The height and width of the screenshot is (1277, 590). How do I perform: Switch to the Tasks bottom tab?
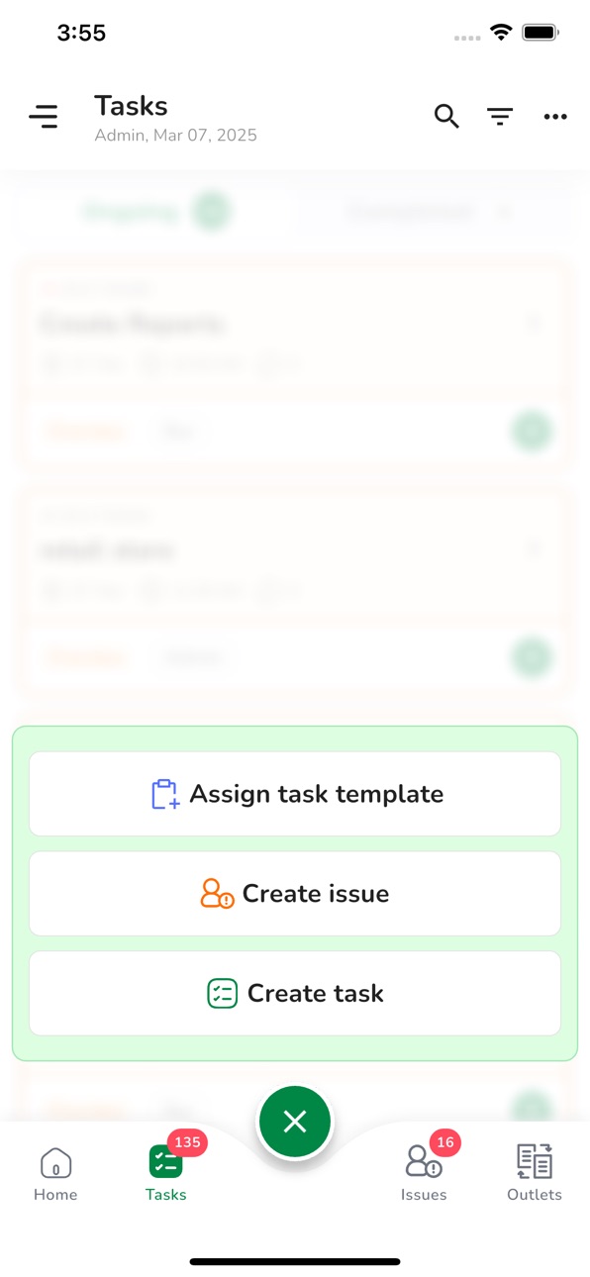tap(165, 1175)
